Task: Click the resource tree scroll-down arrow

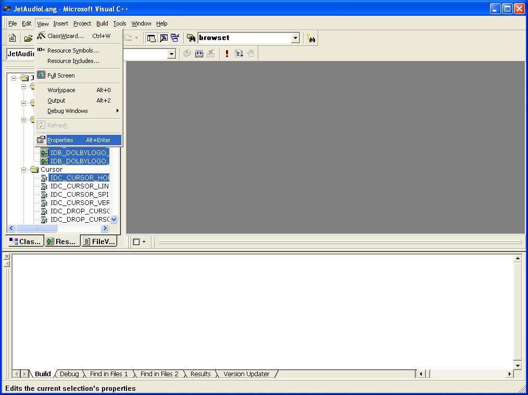Action: click(x=114, y=220)
